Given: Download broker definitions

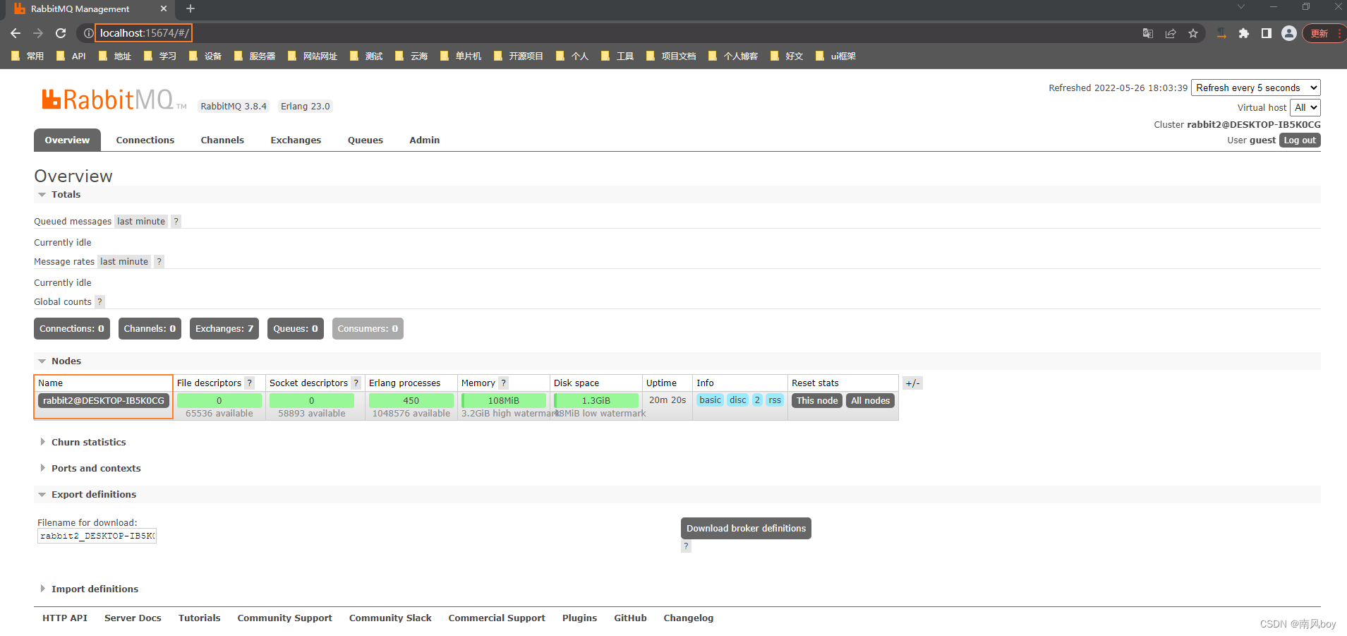Looking at the screenshot, I should coord(746,528).
